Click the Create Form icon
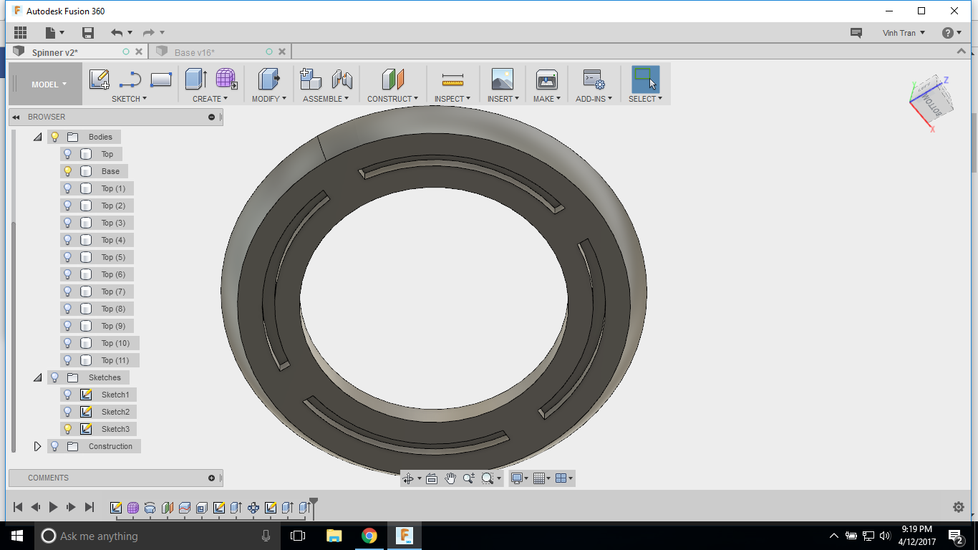978x550 pixels. [x=226, y=79]
